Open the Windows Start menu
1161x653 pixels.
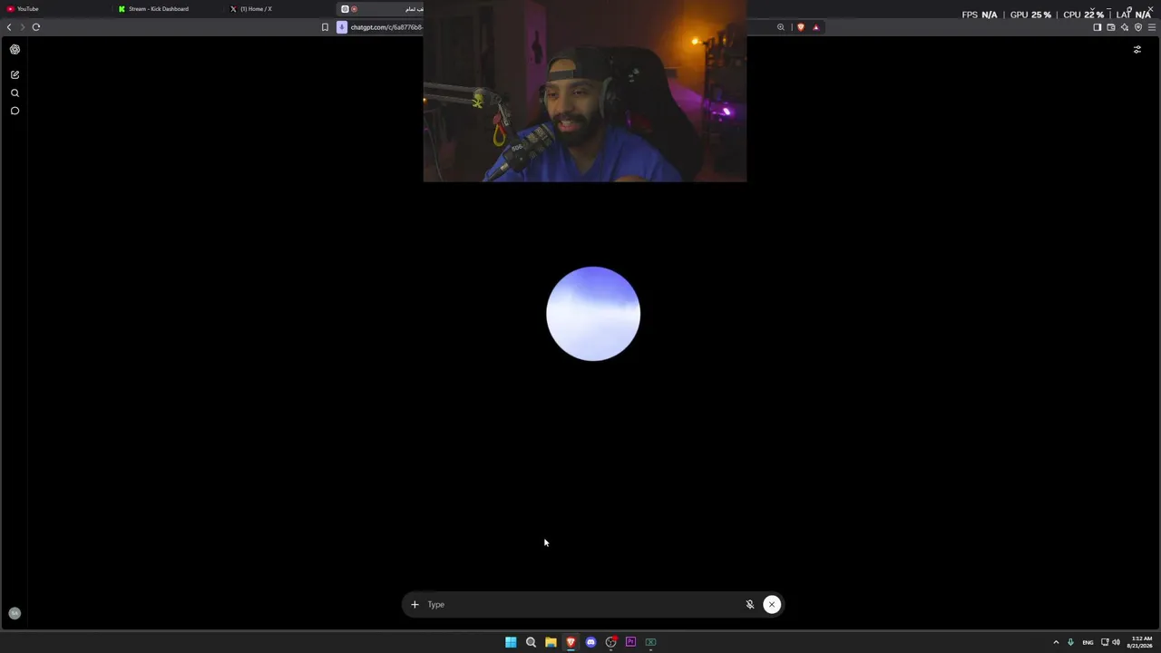[511, 642]
